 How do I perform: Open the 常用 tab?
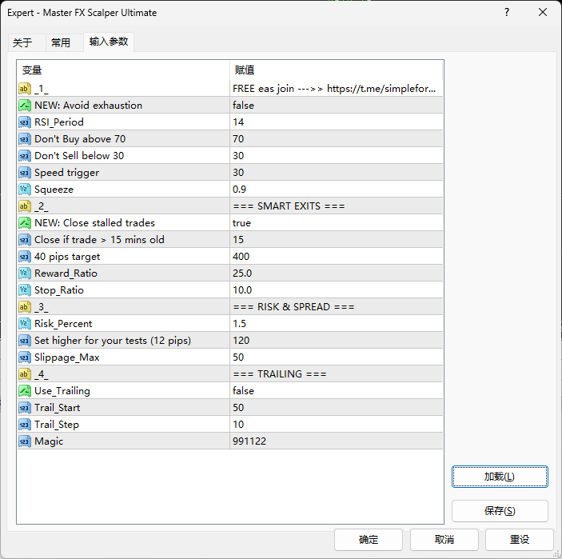(61, 42)
